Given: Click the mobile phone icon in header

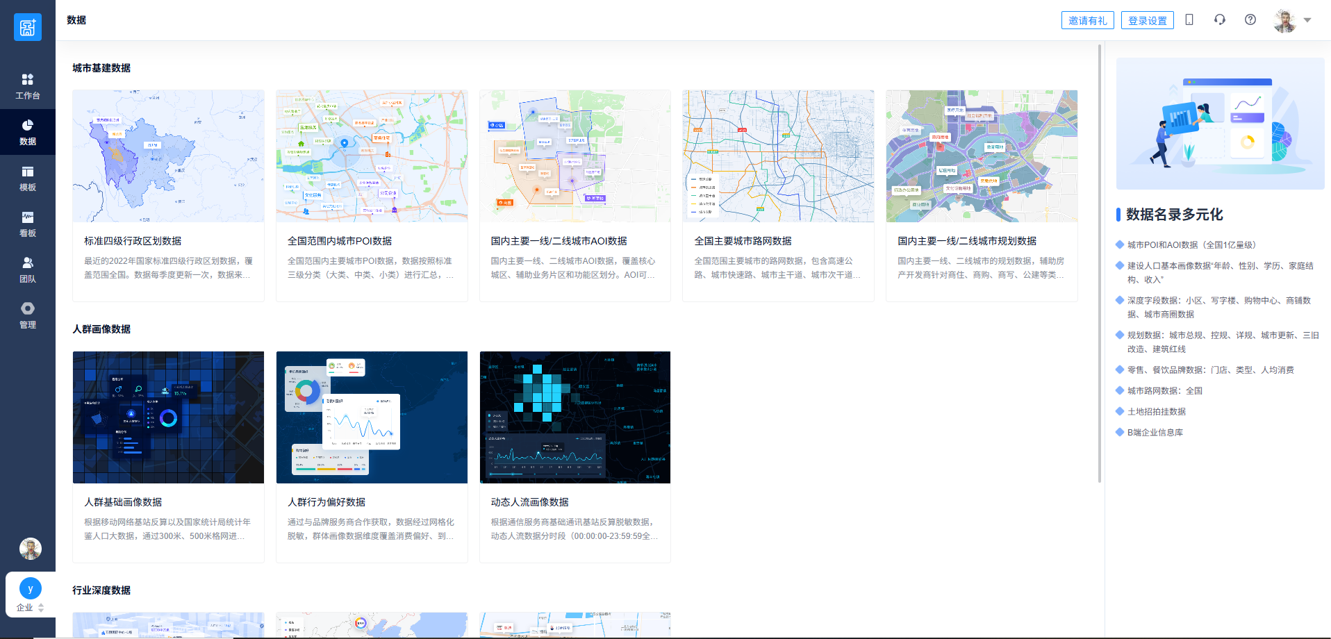Looking at the screenshot, I should (1189, 20).
